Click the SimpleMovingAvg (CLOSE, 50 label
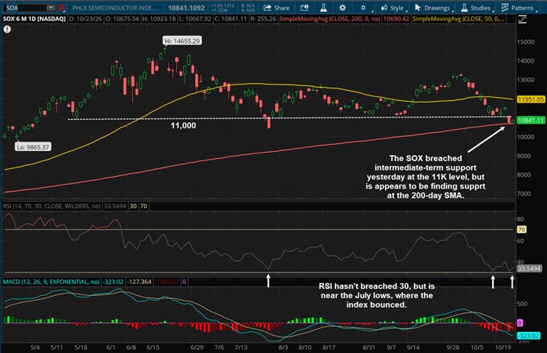 [x=458, y=19]
